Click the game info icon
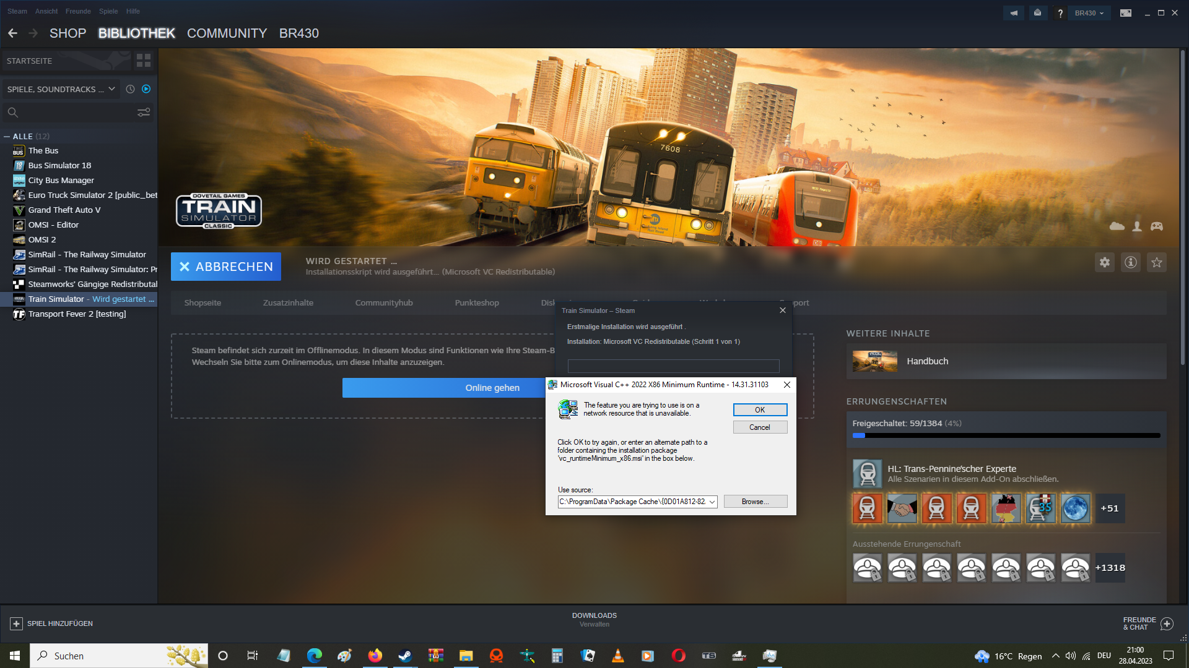The image size is (1189, 668). [1131, 262]
